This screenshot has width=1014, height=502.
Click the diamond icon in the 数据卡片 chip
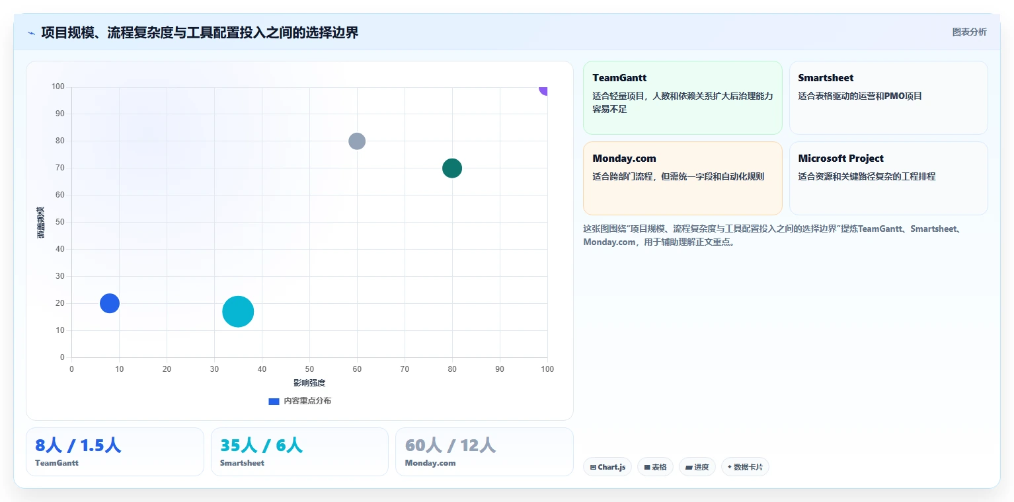(x=730, y=467)
